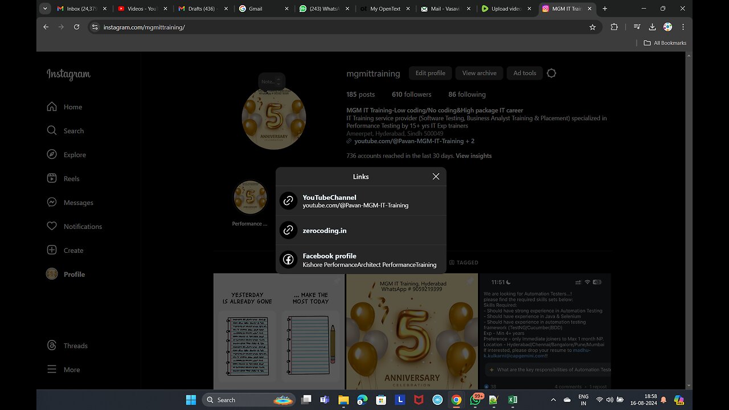Click the View archive button
Screen dimensions: 729x410
tap(479, 73)
